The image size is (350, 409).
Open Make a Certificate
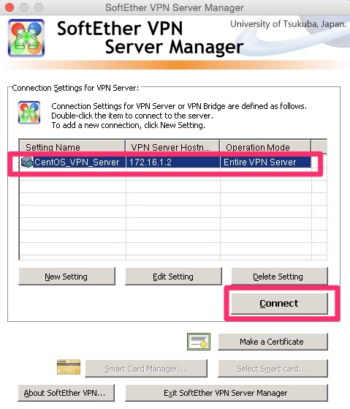click(273, 342)
